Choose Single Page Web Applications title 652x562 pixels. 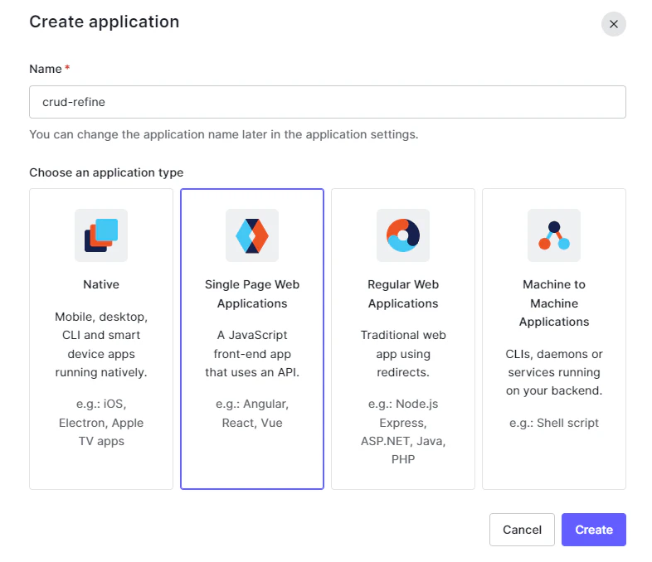[252, 293]
